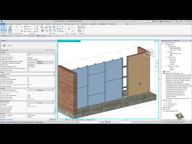The image size is (192, 144).
Task: Select Разрез 1 section in browser
Action: 172,68
